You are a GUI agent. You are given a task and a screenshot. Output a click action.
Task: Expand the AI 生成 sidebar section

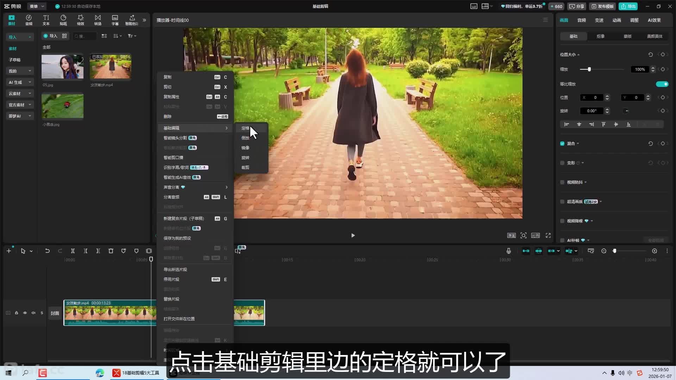click(x=20, y=82)
